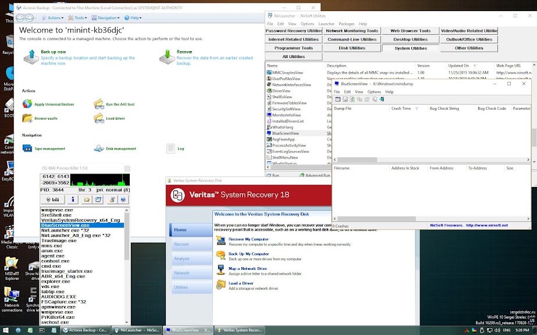Open the View menu in BlueScreenView

pyautogui.click(x=359, y=92)
